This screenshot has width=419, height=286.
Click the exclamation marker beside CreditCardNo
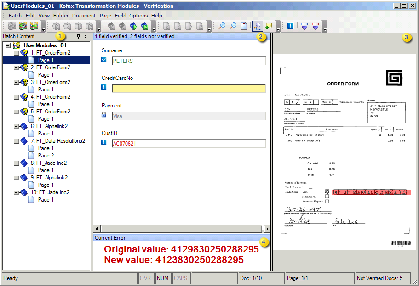click(x=103, y=87)
